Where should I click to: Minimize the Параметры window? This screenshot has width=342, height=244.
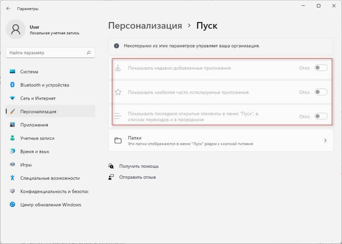(303, 6)
